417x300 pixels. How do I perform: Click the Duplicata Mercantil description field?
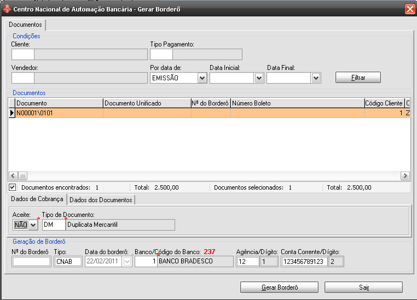coord(120,225)
